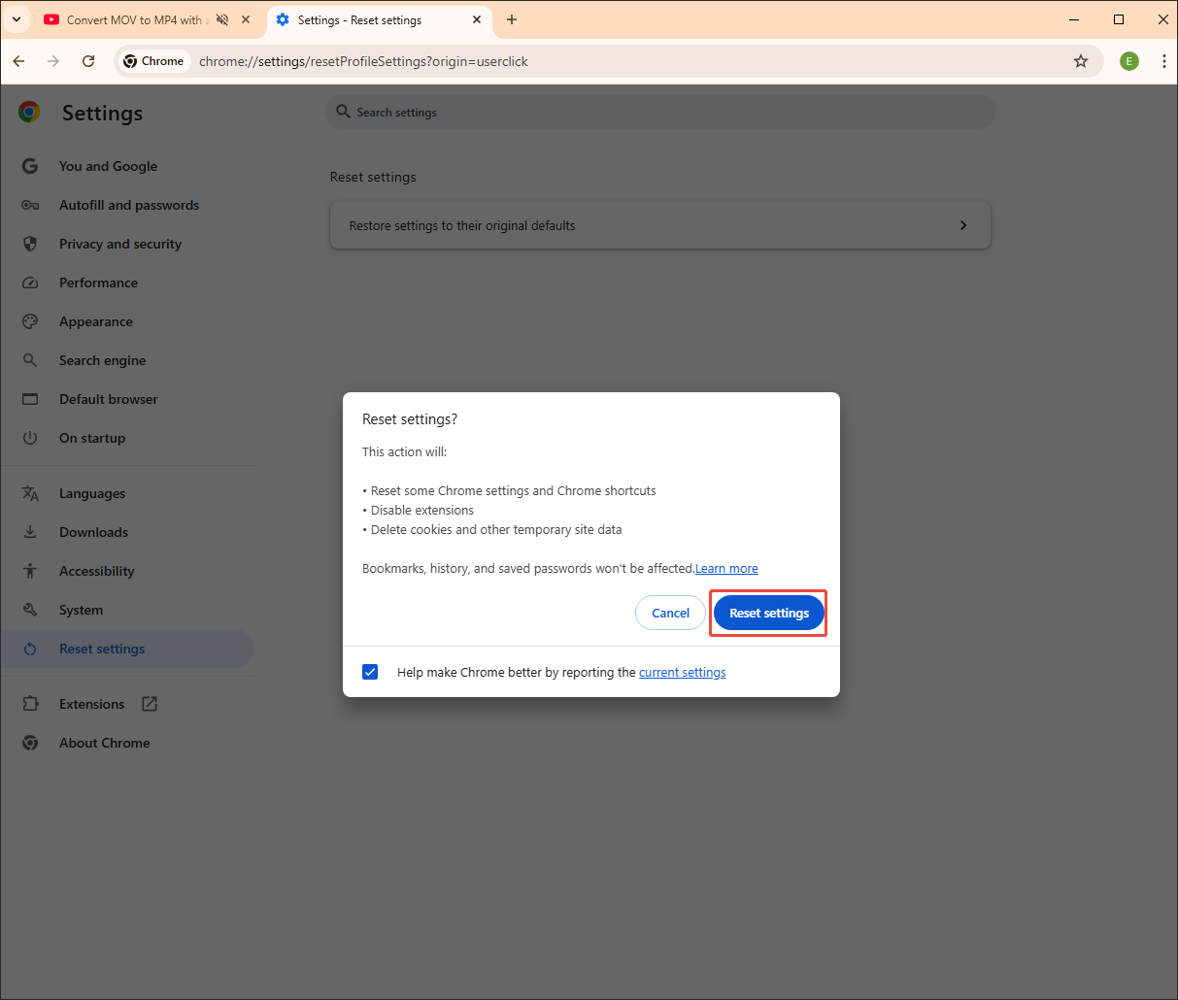Click the back navigation arrow
This screenshot has height=1000, width=1178.
[18, 60]
